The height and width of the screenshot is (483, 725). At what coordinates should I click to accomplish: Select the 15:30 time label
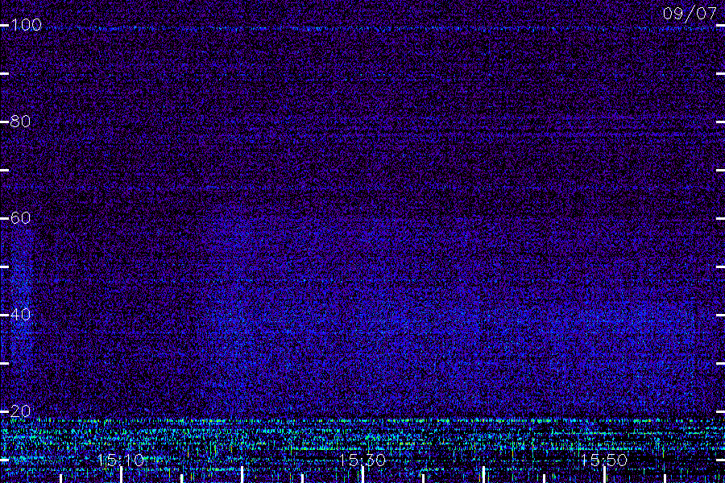click(362, 460)
